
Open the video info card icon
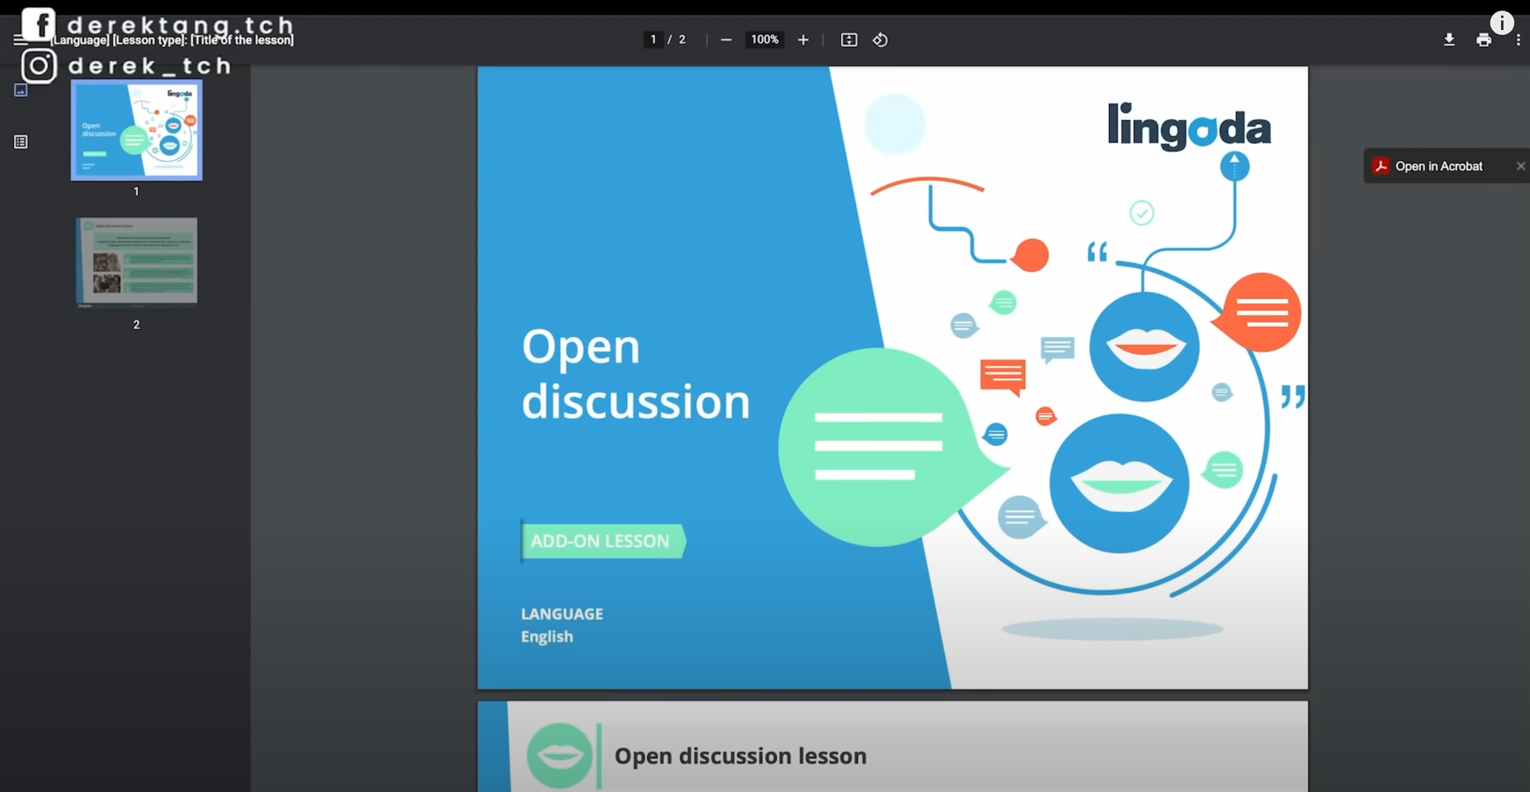[1502, 23]
